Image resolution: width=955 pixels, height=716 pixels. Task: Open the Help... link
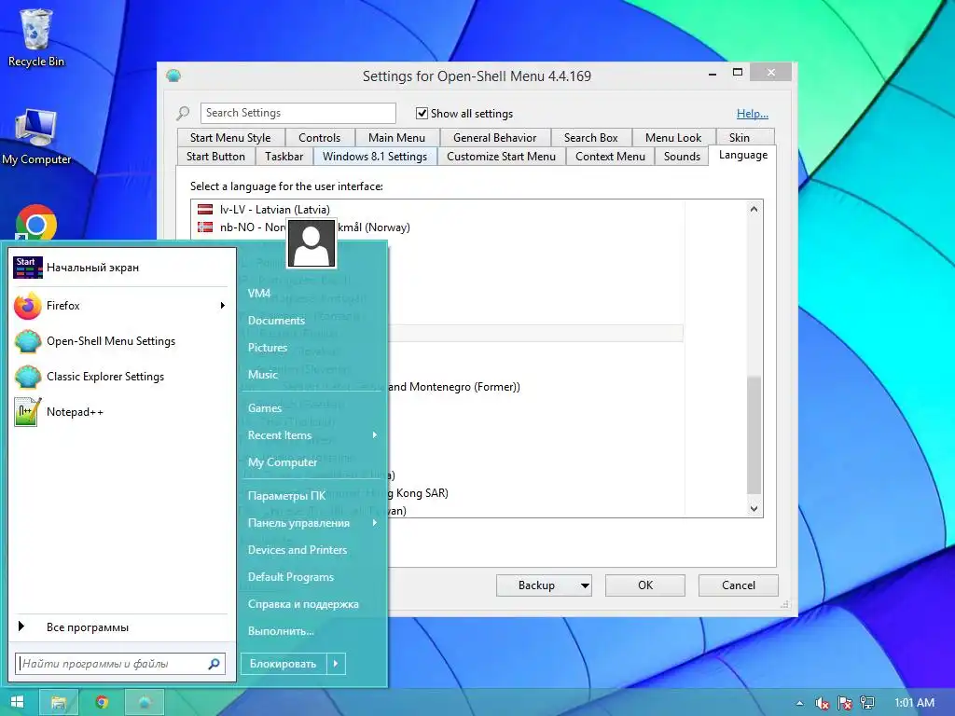(753, 113)
